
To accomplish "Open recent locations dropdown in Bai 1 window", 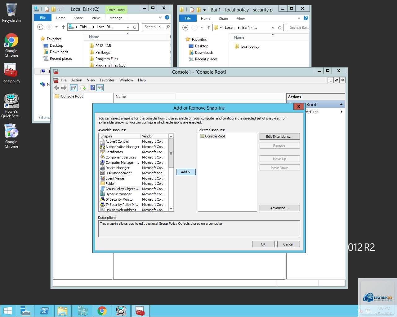I will (x=202, y=28).
